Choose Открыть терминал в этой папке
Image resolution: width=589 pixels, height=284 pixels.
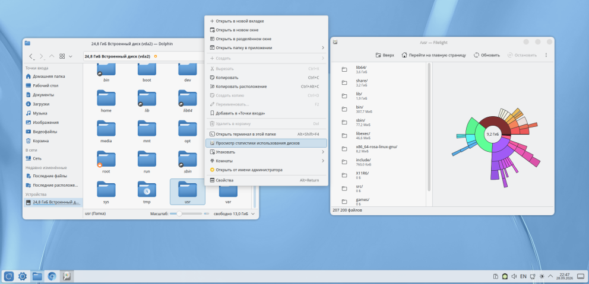(267, 134)
